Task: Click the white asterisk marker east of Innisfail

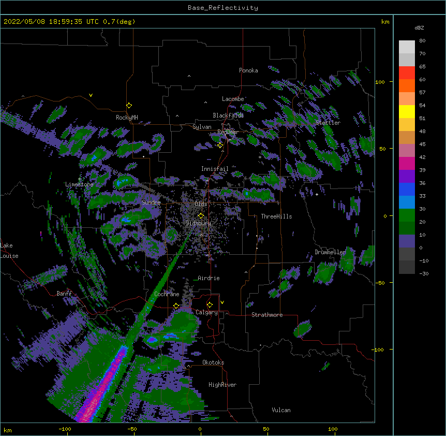Action: pyautogui.click(x=260, y=157)
